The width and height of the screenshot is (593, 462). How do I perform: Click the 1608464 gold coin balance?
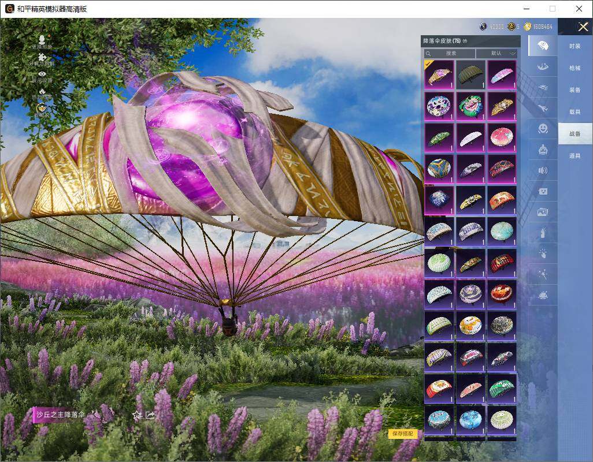tap(543, 27)
